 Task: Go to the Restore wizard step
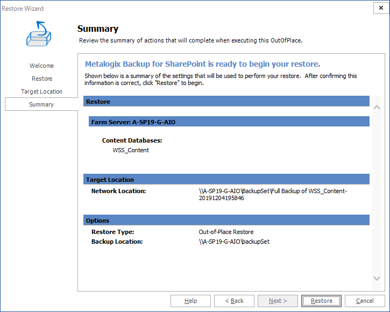coord(42,79)
